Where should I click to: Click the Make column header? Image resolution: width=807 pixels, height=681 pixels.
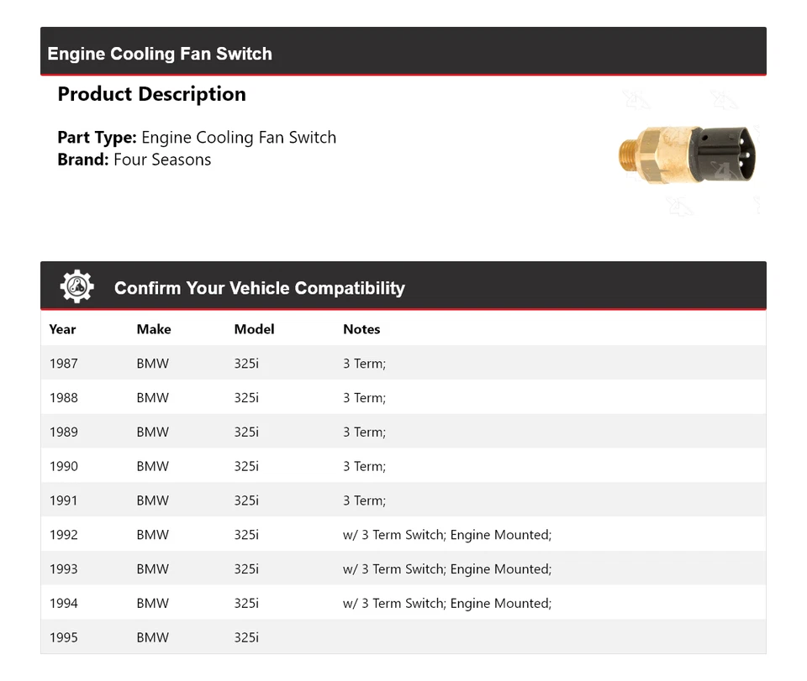[x=153, y=329]
